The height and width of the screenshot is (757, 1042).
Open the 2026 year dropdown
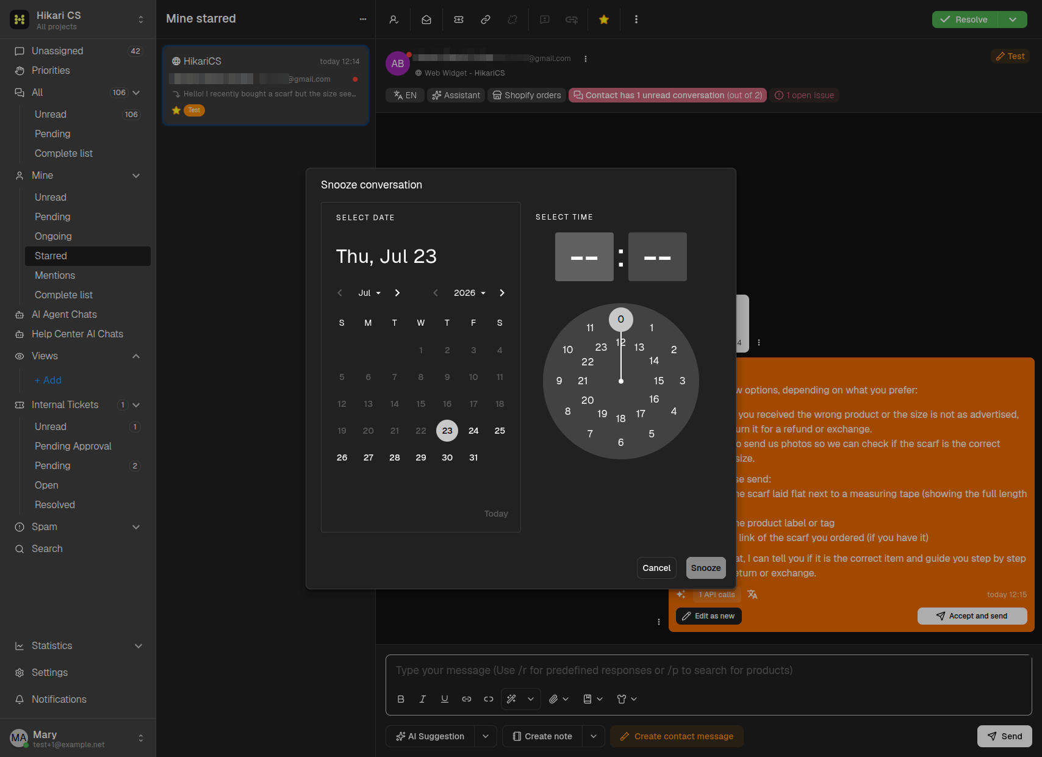(x=470, y=293)
